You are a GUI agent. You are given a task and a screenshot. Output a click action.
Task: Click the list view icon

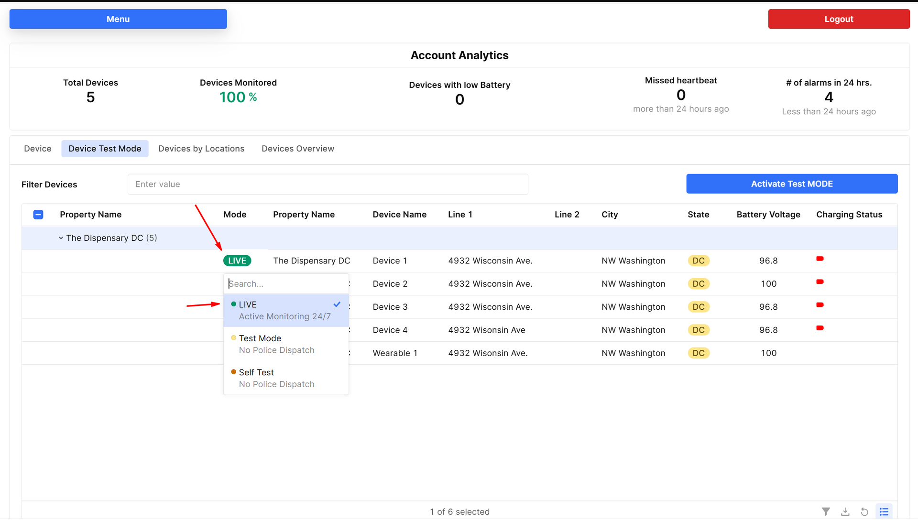[884, 511]
